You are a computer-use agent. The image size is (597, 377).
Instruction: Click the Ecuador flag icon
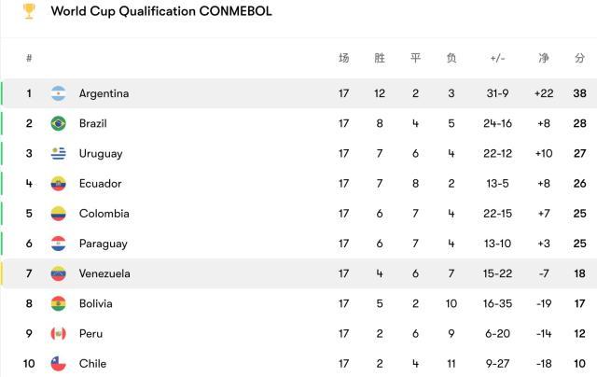59,184
